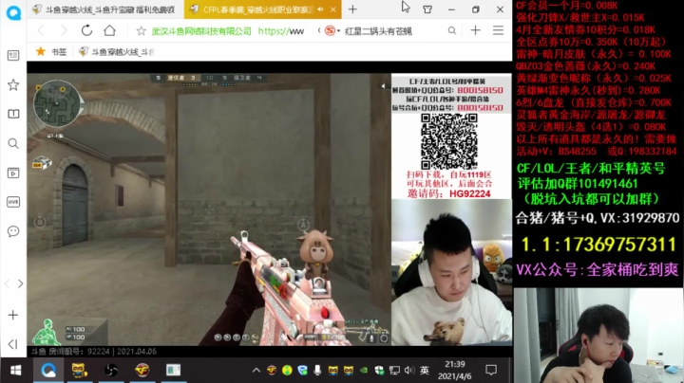The height and width of the screenshot is (383, 684).
Task: Go forward to next page
Action: 64,30
